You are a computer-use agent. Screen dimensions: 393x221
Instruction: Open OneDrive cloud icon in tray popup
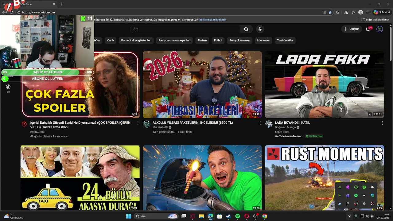coord(372,187)
